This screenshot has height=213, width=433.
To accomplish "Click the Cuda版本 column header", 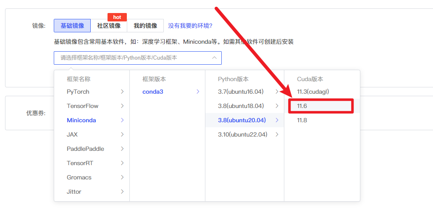I will coord(310,79).
